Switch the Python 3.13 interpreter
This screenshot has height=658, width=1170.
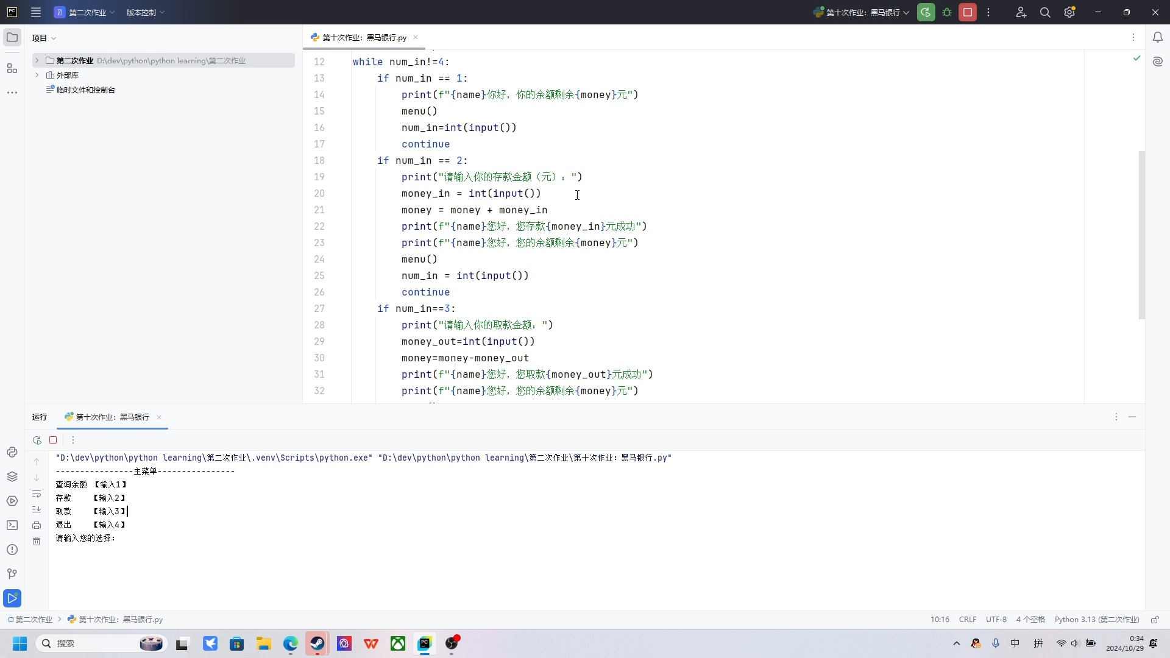pyautogui.click(x=1097, y=620)
